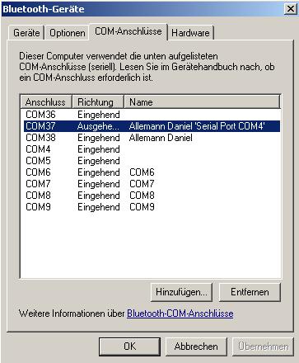Sort by the Richtung column header

[x=98, y=102]
